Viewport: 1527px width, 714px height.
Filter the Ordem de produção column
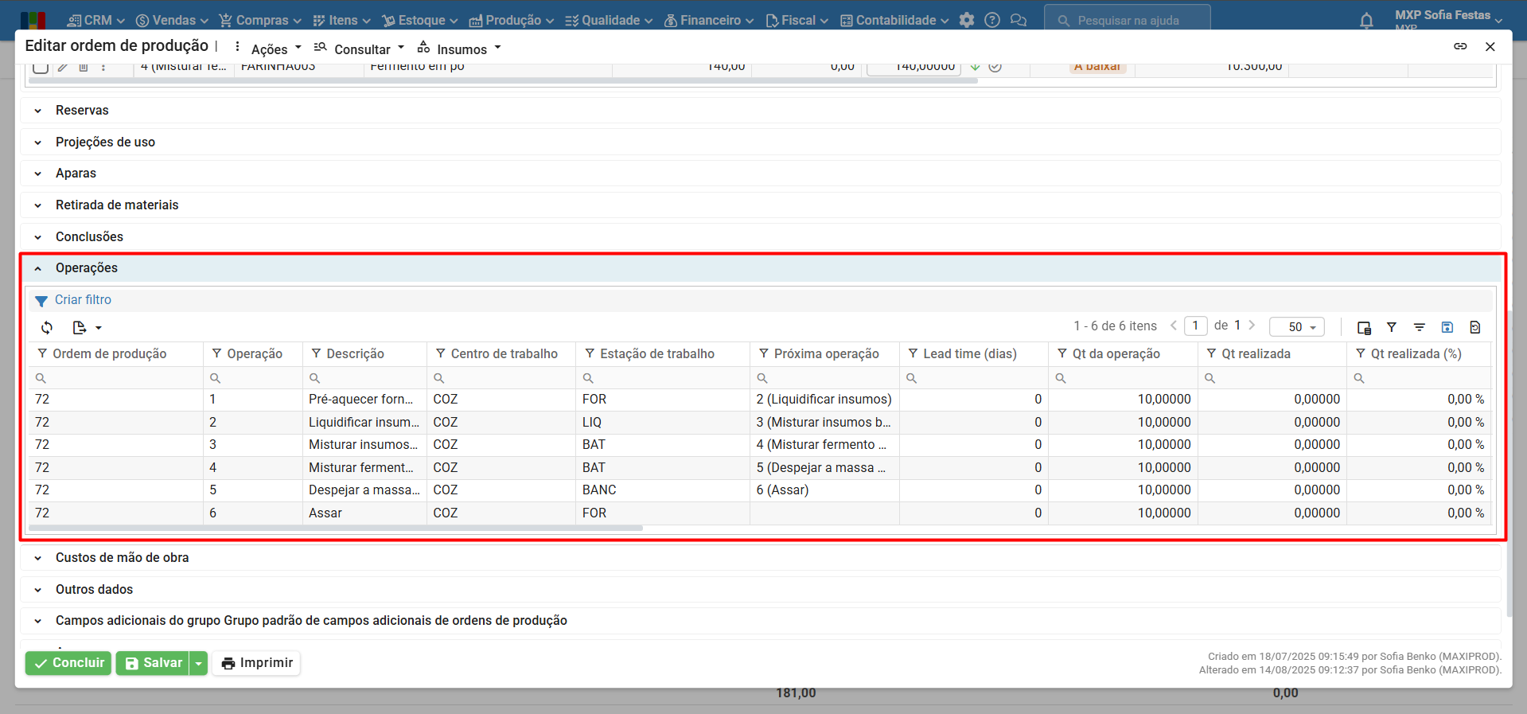42,353
